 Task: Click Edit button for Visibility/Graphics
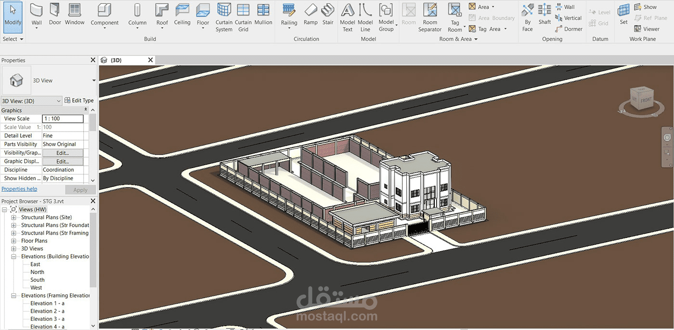pyautogui.click(x=63, y=153)
